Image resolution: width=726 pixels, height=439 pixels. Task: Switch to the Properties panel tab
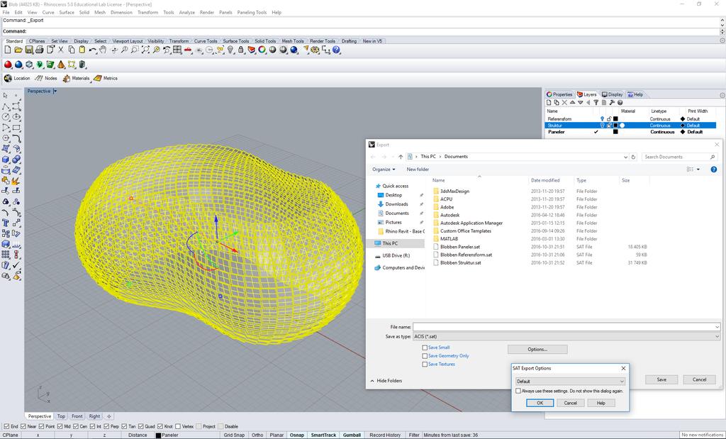point(559,94)
